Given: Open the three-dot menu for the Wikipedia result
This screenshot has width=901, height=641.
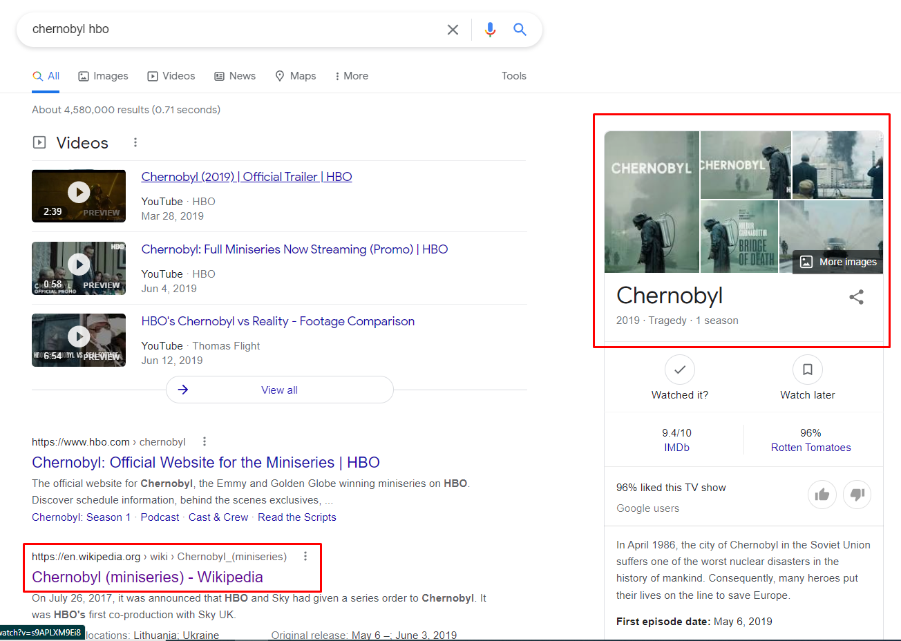Looking at the screenshot, I should [305, 556].
